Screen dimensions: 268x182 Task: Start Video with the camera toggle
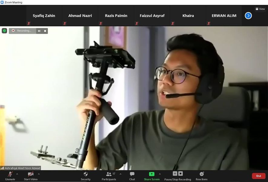pos(31,176)
